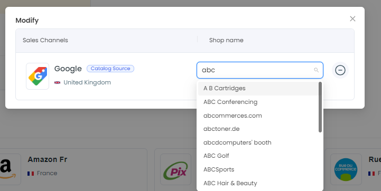Viewport: 381px width, 191px height.
Task: Open the Amazon Fr channel card
Action: (x=73, y=170)
